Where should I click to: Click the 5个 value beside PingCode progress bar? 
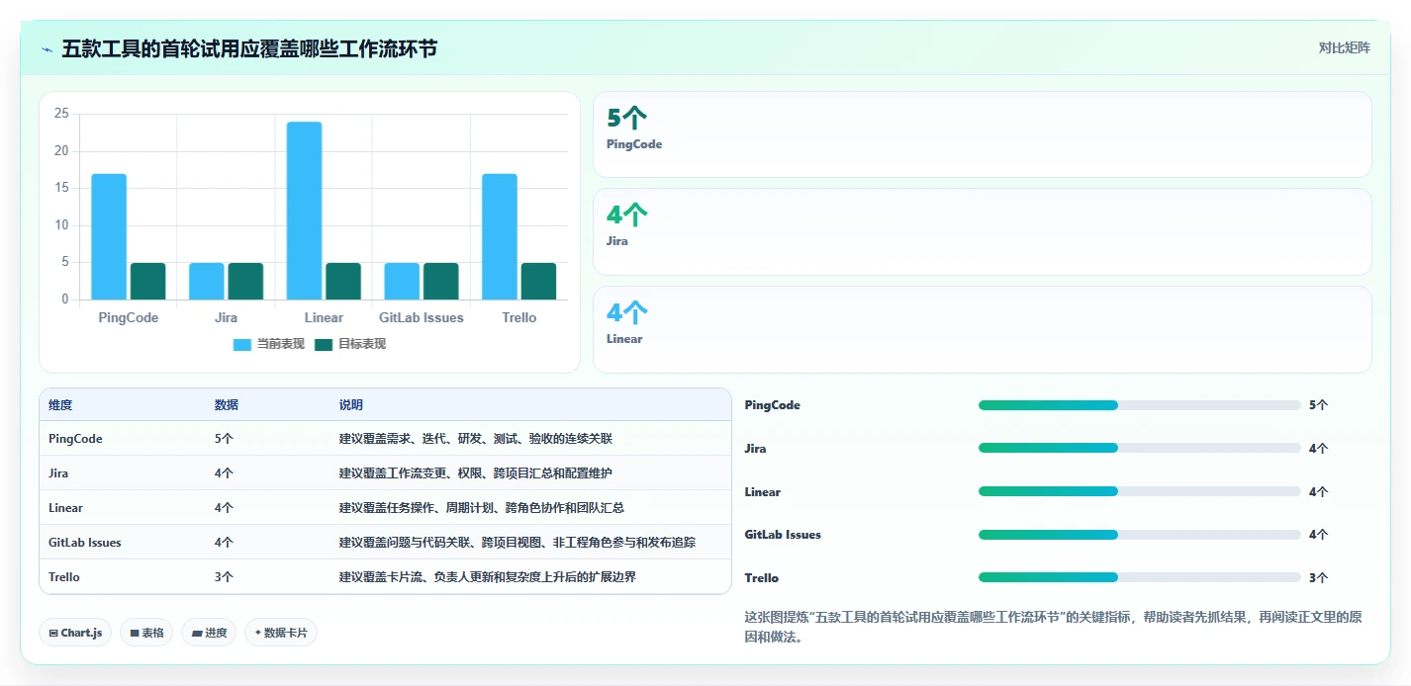click(x=1318, y=405)
